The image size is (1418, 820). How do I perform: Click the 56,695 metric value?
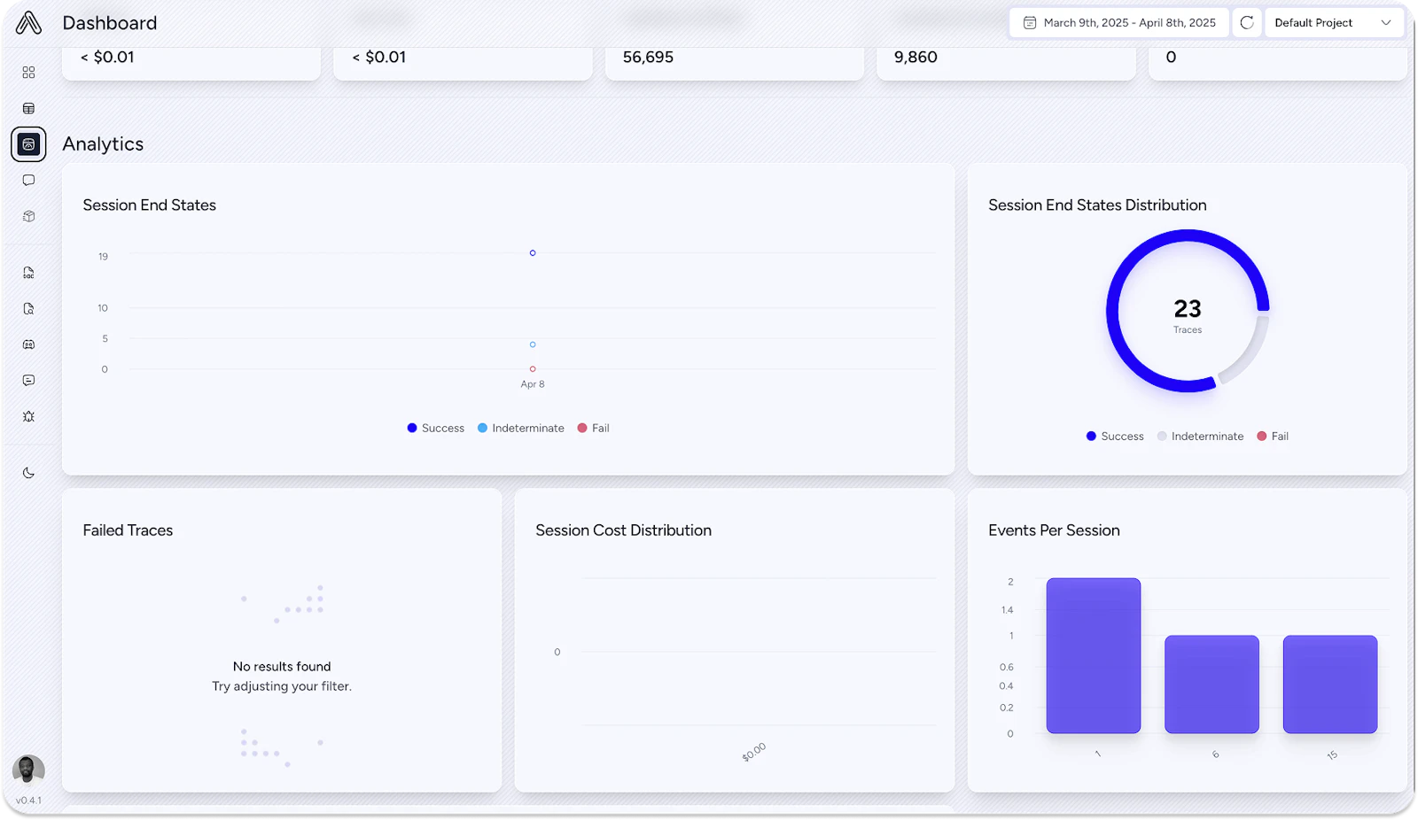[x=648, y=58]
